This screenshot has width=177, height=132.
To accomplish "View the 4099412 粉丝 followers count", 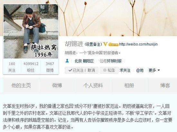I will coord(31,67).
